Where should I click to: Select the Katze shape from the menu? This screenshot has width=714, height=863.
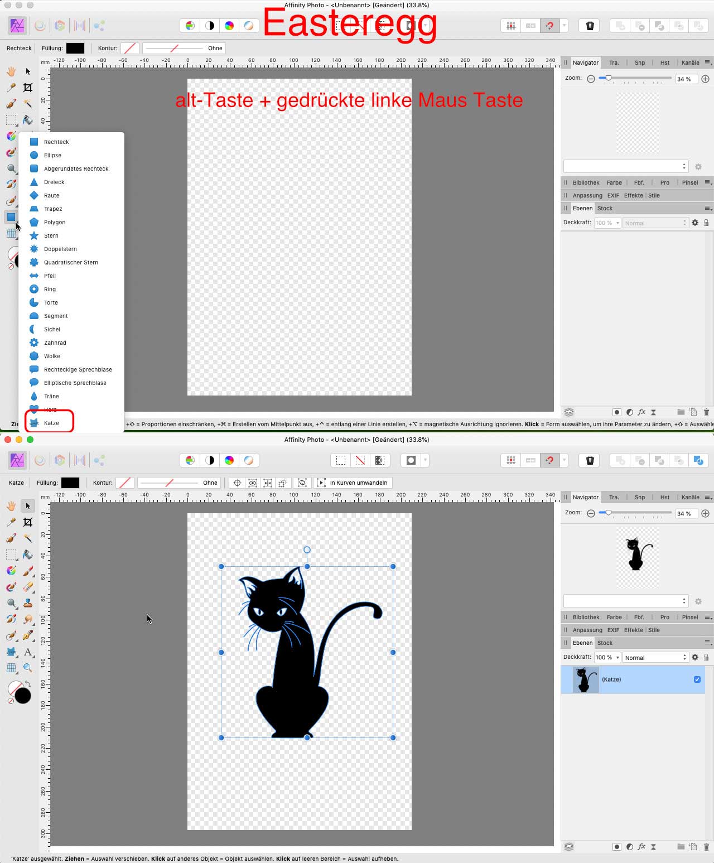[51, 423]
